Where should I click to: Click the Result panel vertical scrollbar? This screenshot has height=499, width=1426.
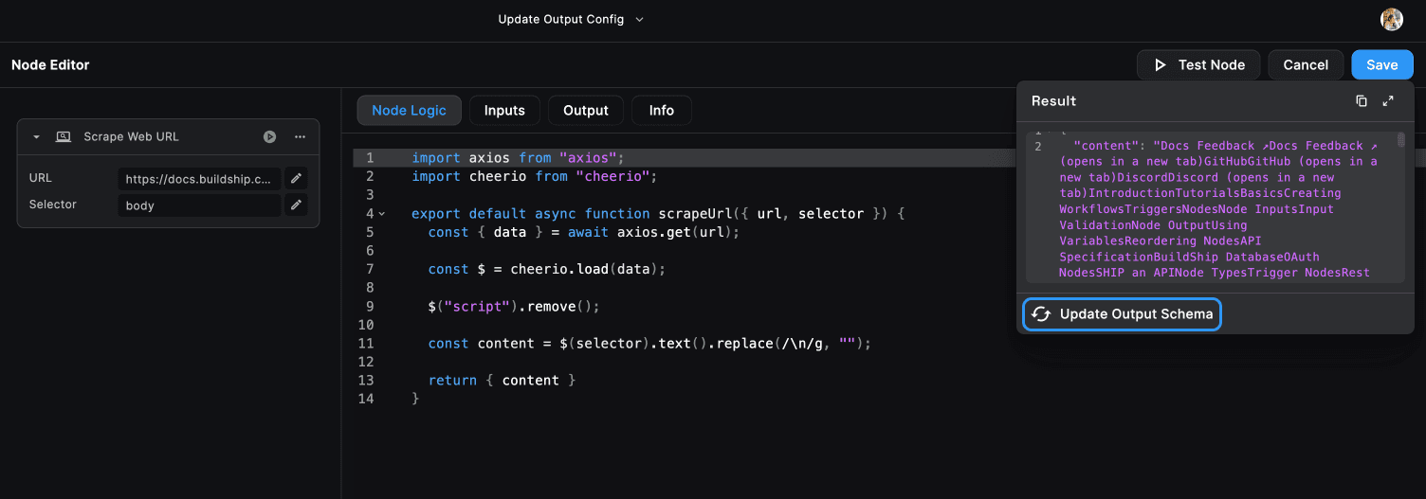1400,141
